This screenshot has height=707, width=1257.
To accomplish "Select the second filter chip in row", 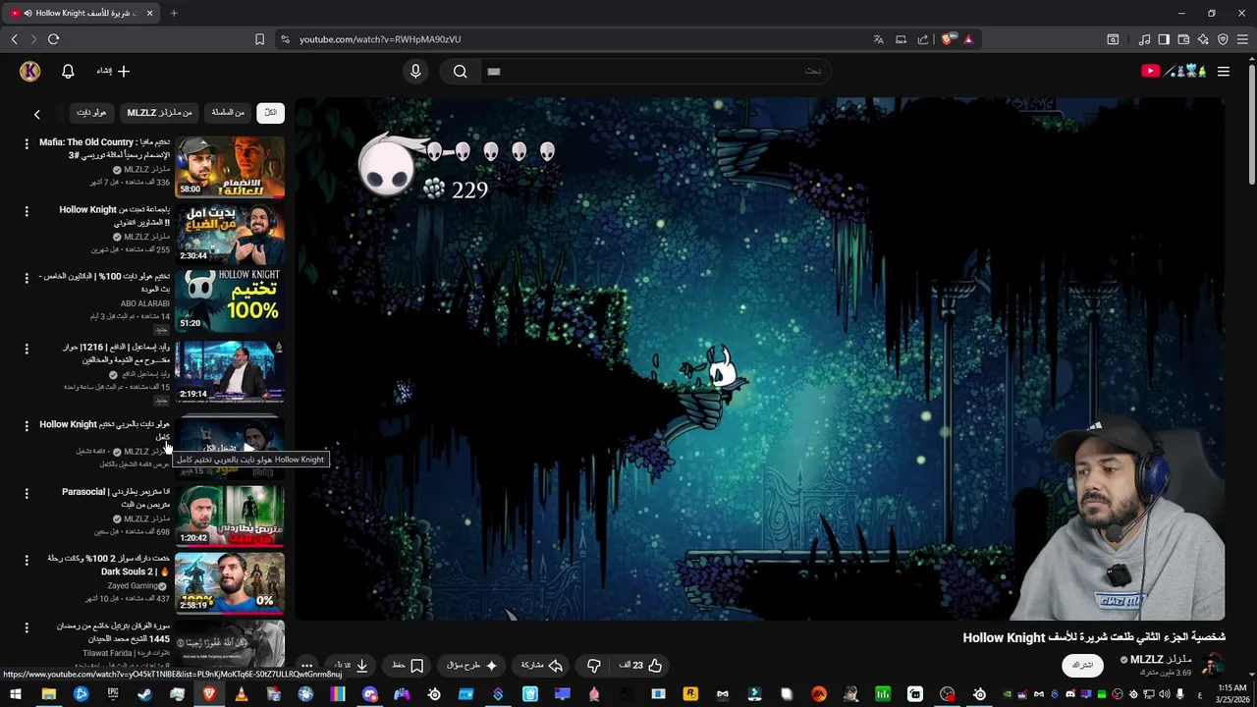I will tap(228, 113).
